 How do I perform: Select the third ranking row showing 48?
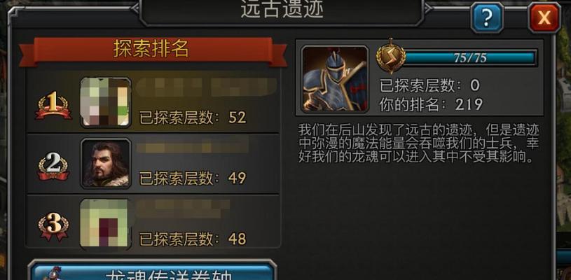(x=153, y=221)
